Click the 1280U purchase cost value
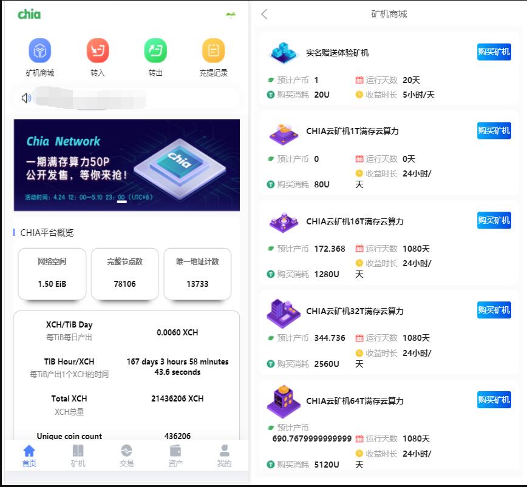527x487 pixels. tap(327, 274)
